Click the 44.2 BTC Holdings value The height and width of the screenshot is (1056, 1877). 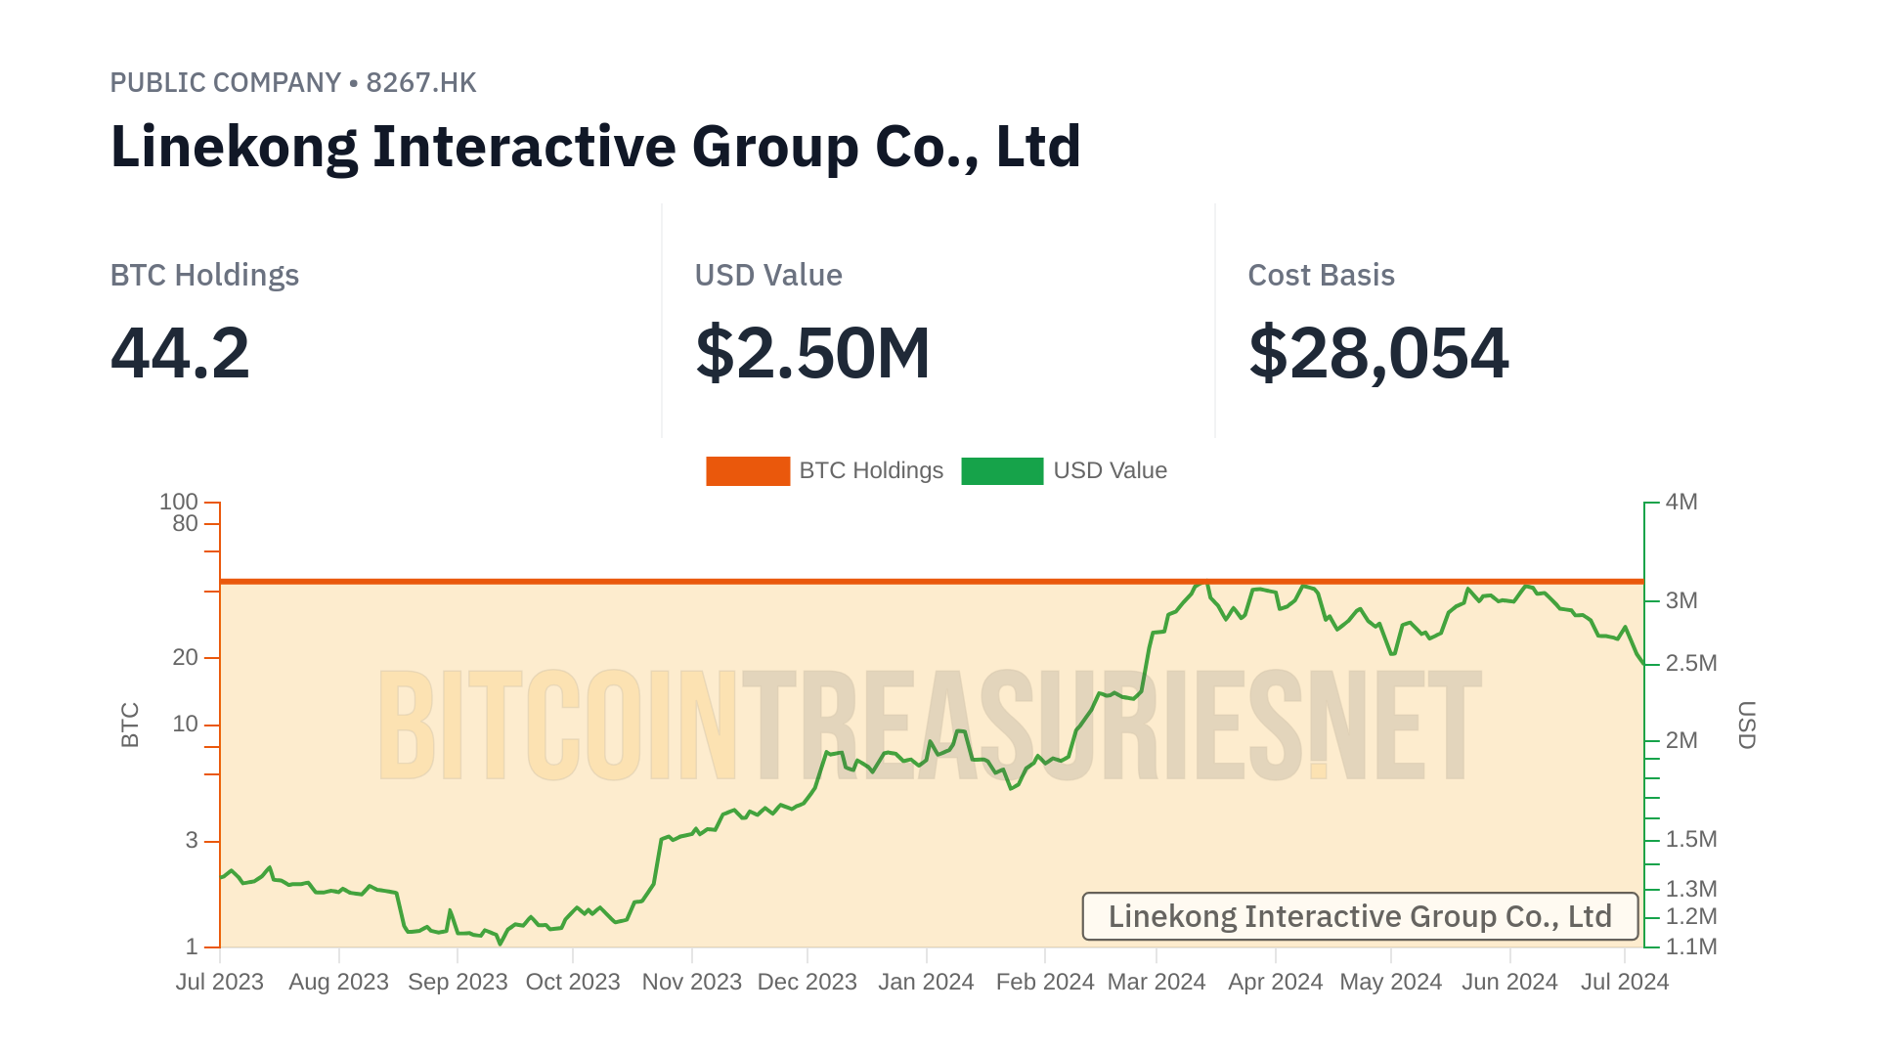coord(180,353)
